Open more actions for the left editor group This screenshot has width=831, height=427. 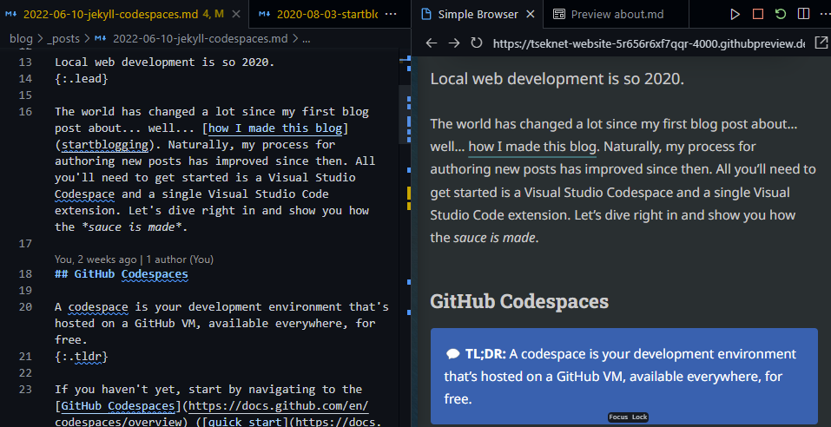pyautogui.click(x=392, y=15)
